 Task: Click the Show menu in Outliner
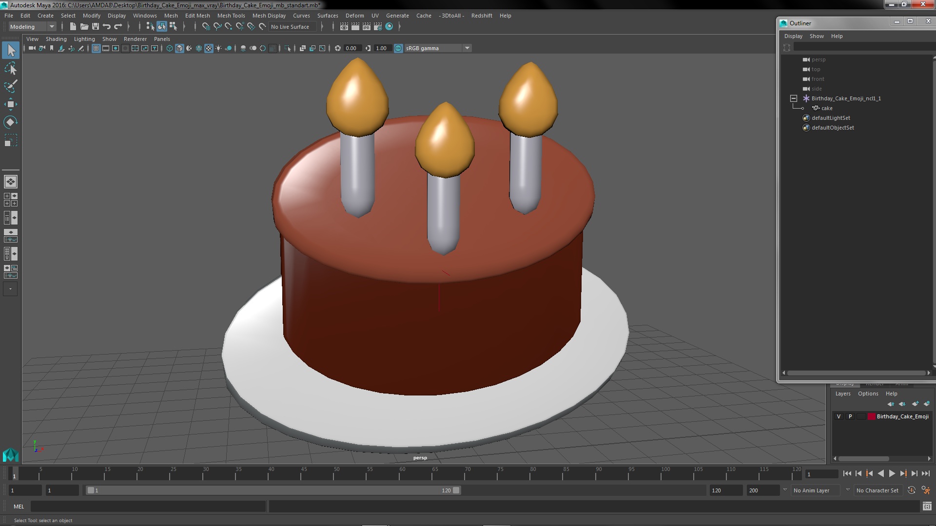coord(817,36)
